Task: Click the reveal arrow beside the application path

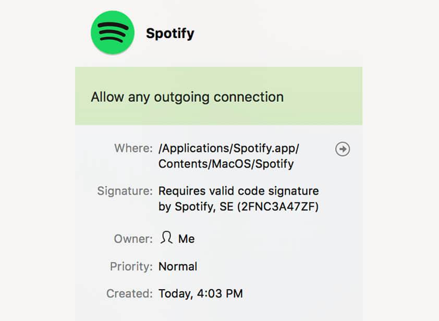Action: pos(343,149)
